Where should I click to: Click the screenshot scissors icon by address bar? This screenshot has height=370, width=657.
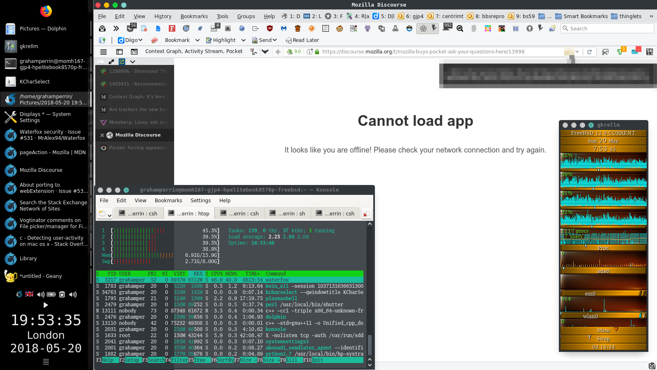(605, 52)
